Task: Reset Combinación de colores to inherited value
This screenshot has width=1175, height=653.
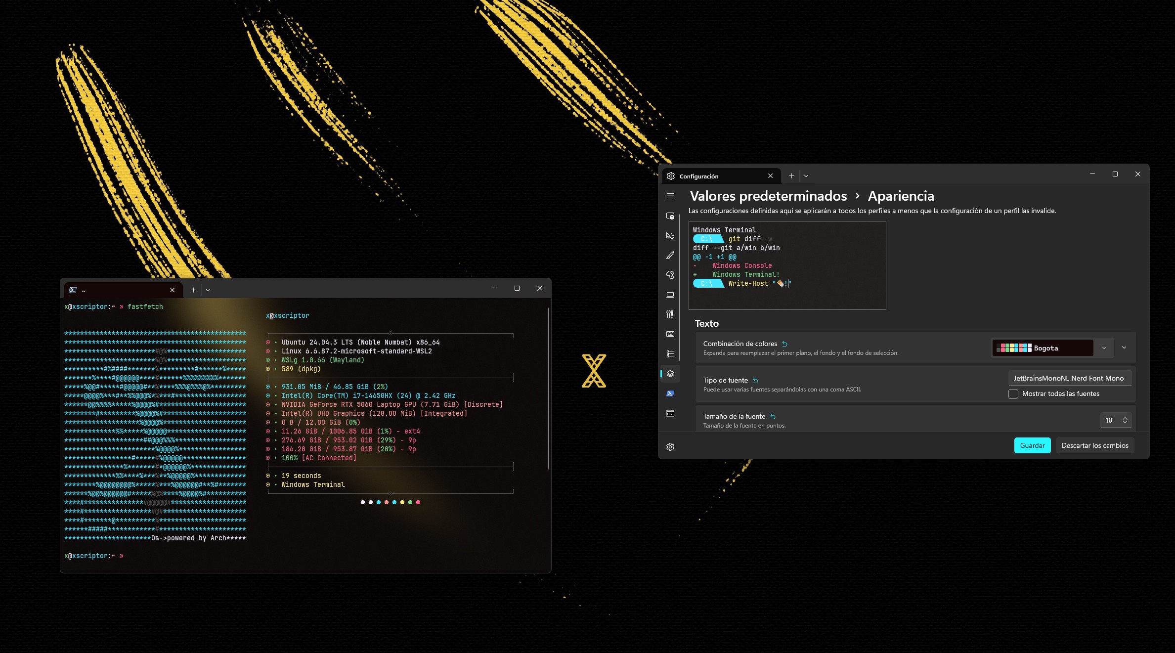Action: (x=784, y=344)
